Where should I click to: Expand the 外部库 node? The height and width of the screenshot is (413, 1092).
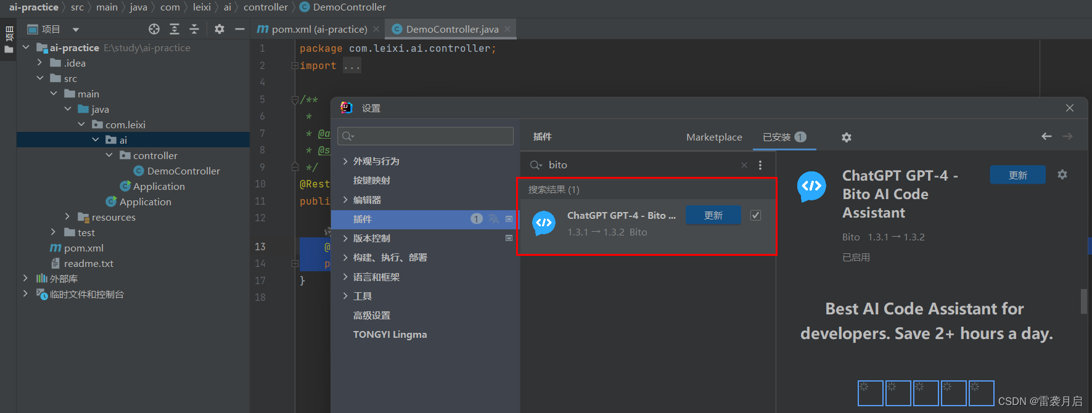click(x=26, y=279)
